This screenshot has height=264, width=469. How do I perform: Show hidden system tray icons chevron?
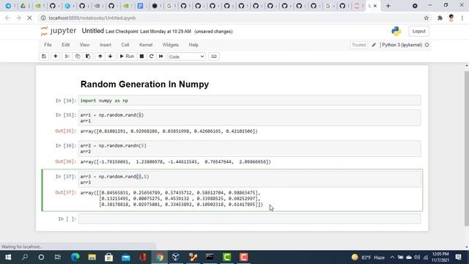coord(392,257)
